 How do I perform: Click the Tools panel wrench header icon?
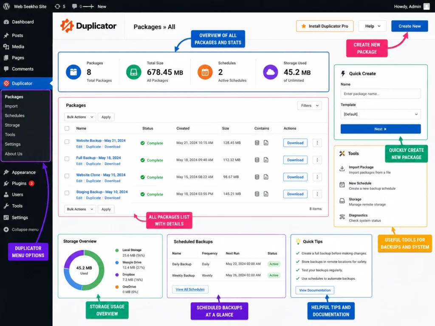point(342,154)
